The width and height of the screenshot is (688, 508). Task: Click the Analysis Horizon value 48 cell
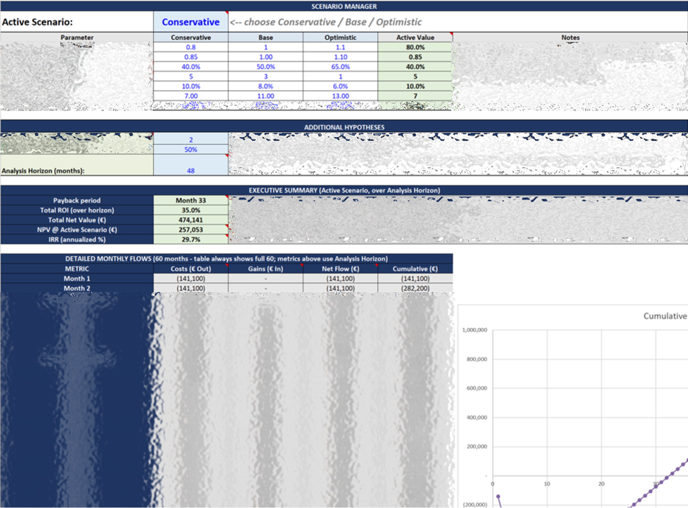tap(191, 165)
